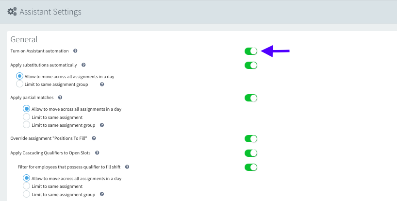
Task: Toggle Apply substitutions automatically switch
Action: (x=251, y=66)
